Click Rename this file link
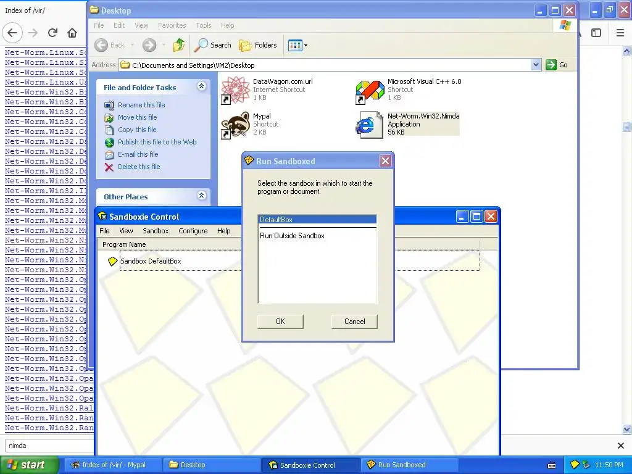The width and height of the screenshot is (632, 474). (x=141, y=105)
